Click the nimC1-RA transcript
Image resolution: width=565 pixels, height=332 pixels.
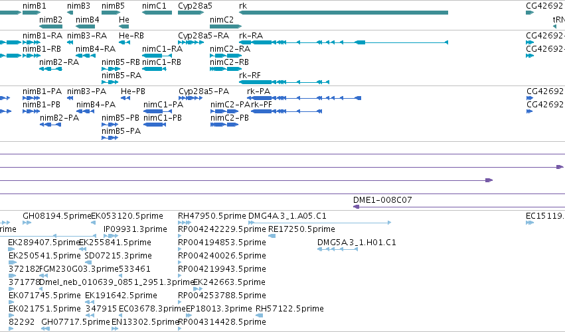coord(157,56)
